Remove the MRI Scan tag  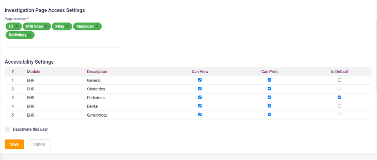[x=46, y=26]
